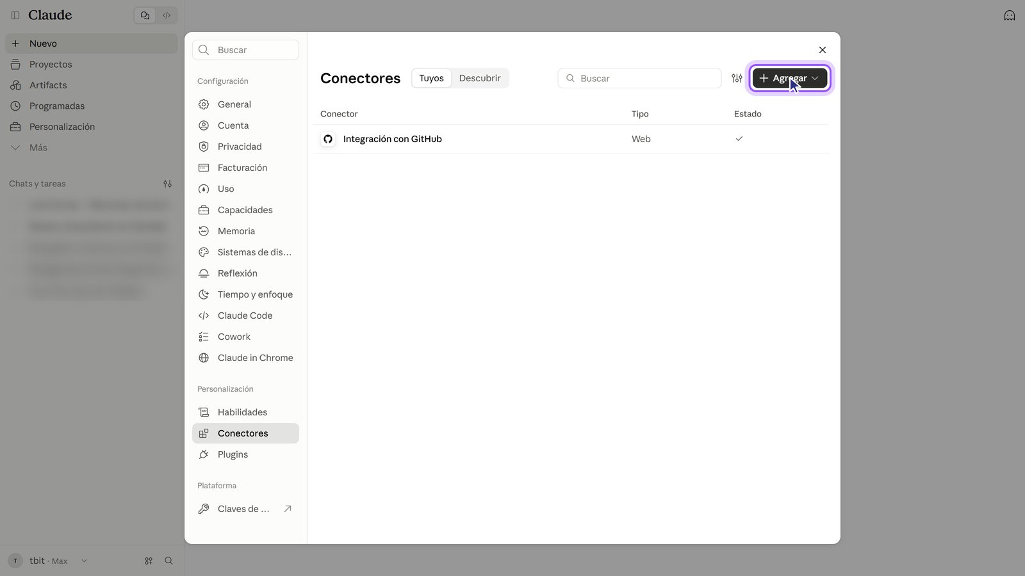Viewport: 1025px width, 576px height.
Task: Open Capacidades settings
Action: [x=245, y=210]
